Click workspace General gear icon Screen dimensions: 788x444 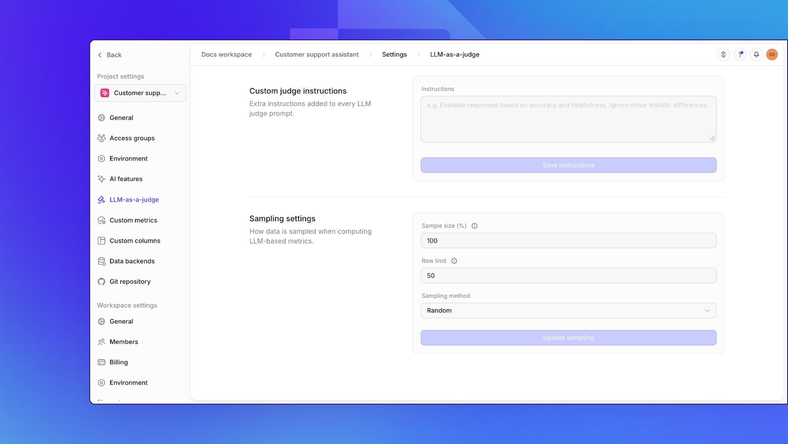click(x=102, y=321)
